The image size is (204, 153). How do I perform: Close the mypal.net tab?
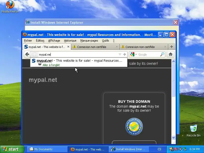tap(68, 47)
